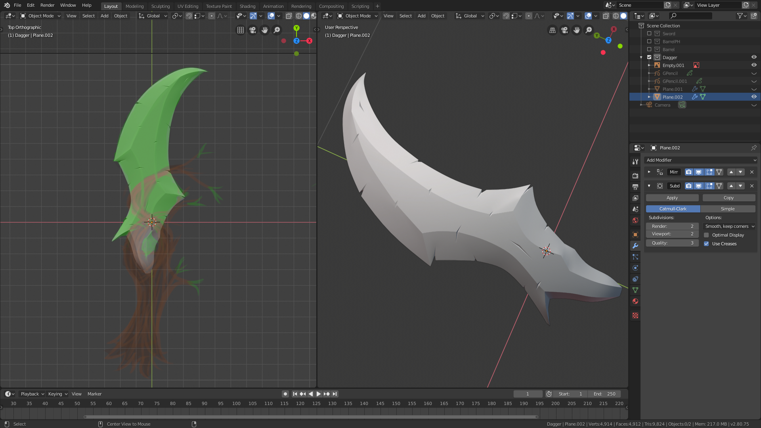The image size is (761, 428).
Task: Enable the Optimal Display checkbox
Action: coord(706,235)
